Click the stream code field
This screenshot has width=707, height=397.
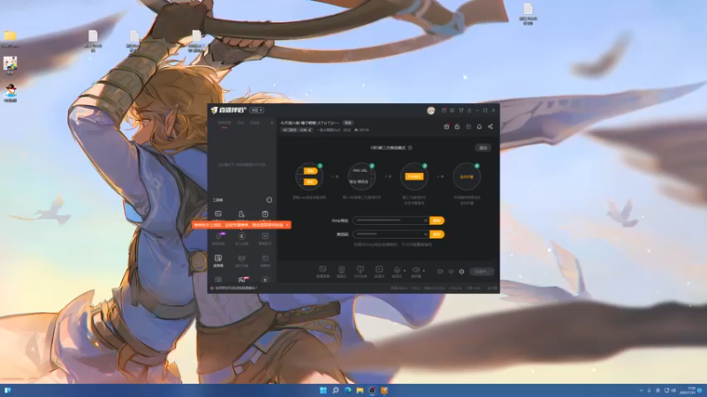(391, 234)
